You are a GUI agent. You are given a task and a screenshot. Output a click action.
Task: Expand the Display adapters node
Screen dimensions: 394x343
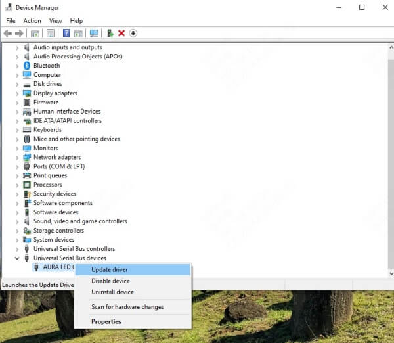[17, 93]
